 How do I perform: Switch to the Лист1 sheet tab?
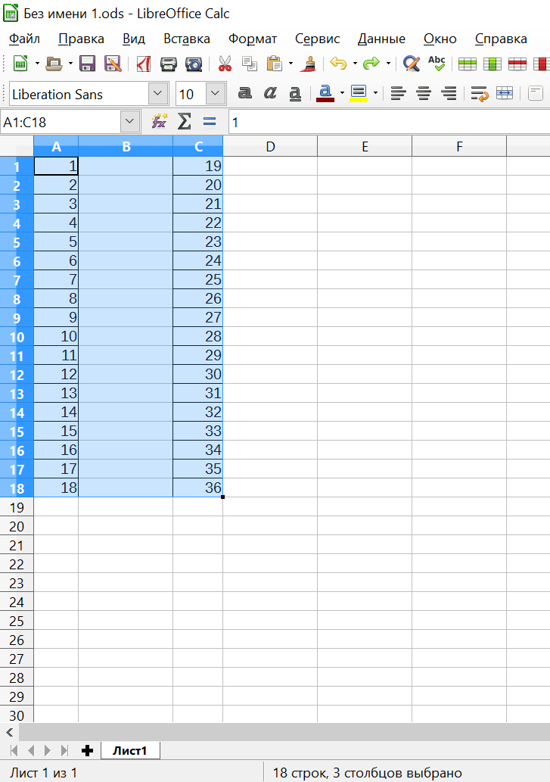(130, 750)
